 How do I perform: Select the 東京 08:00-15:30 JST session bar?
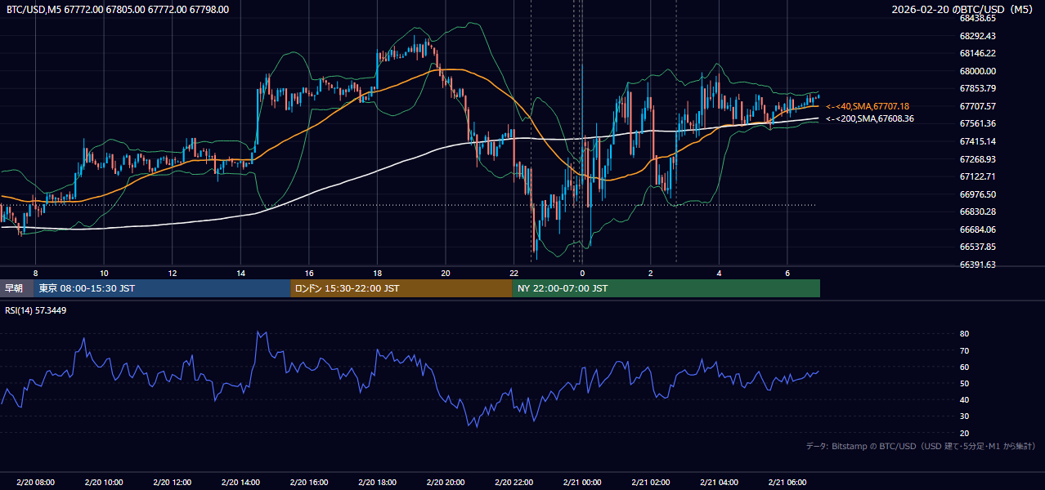tap(163, 288)
